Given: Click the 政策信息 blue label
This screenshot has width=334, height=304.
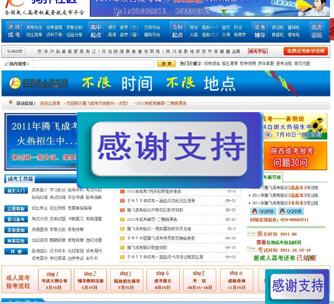Looking at the screenshot, I should [x=16, y=241].
